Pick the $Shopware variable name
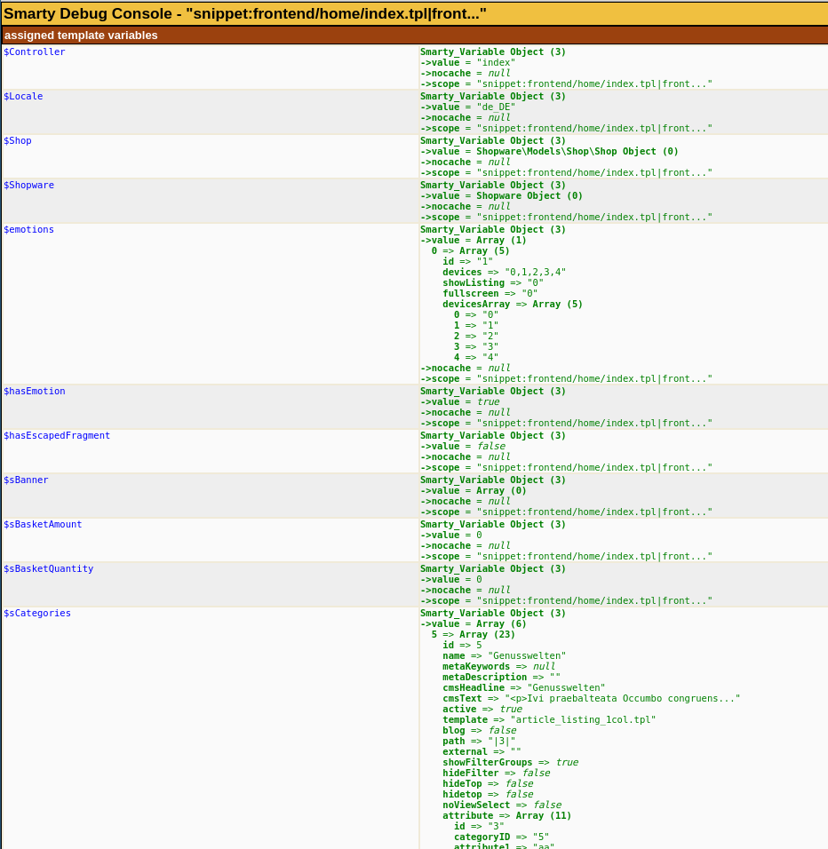 coord(28,185)
